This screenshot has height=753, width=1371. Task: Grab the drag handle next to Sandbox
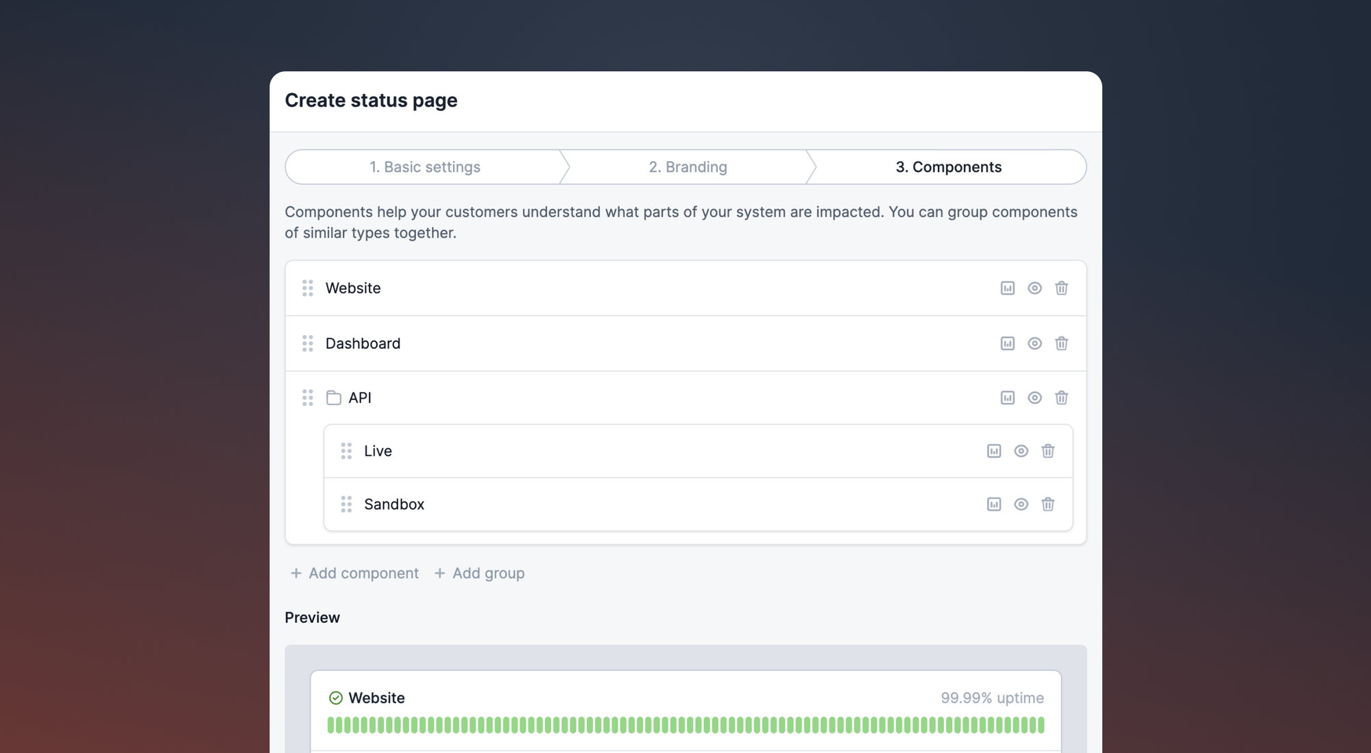(346, 504)
